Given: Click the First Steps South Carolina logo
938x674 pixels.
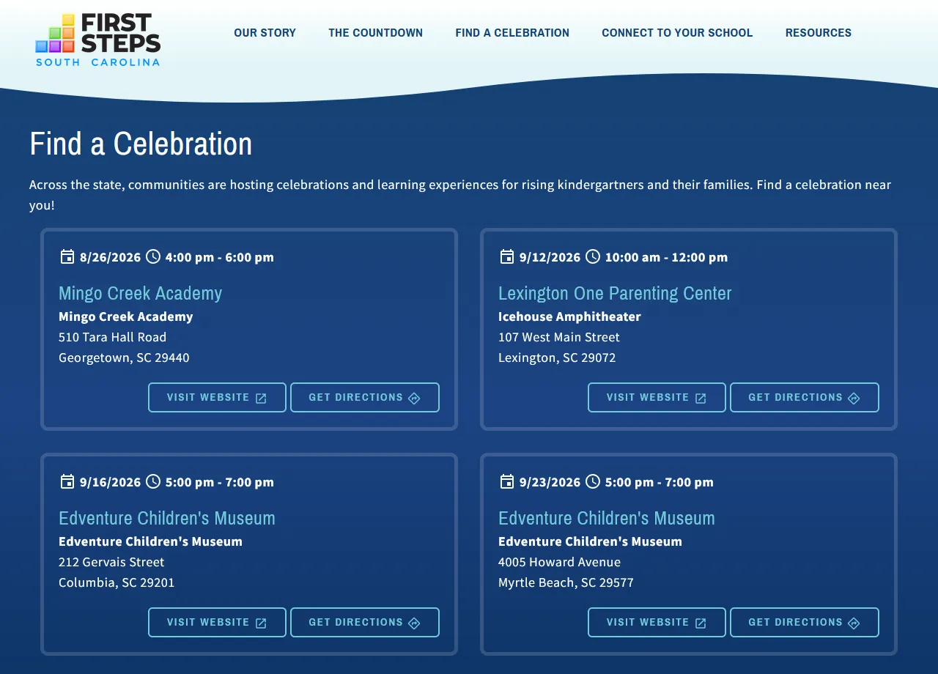Looking at the screenshot, I should pyautogui.click(x=98, y=40).
